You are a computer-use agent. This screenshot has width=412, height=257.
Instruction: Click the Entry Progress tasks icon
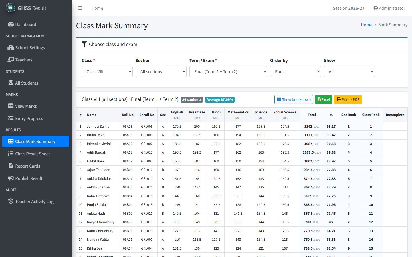11,118
